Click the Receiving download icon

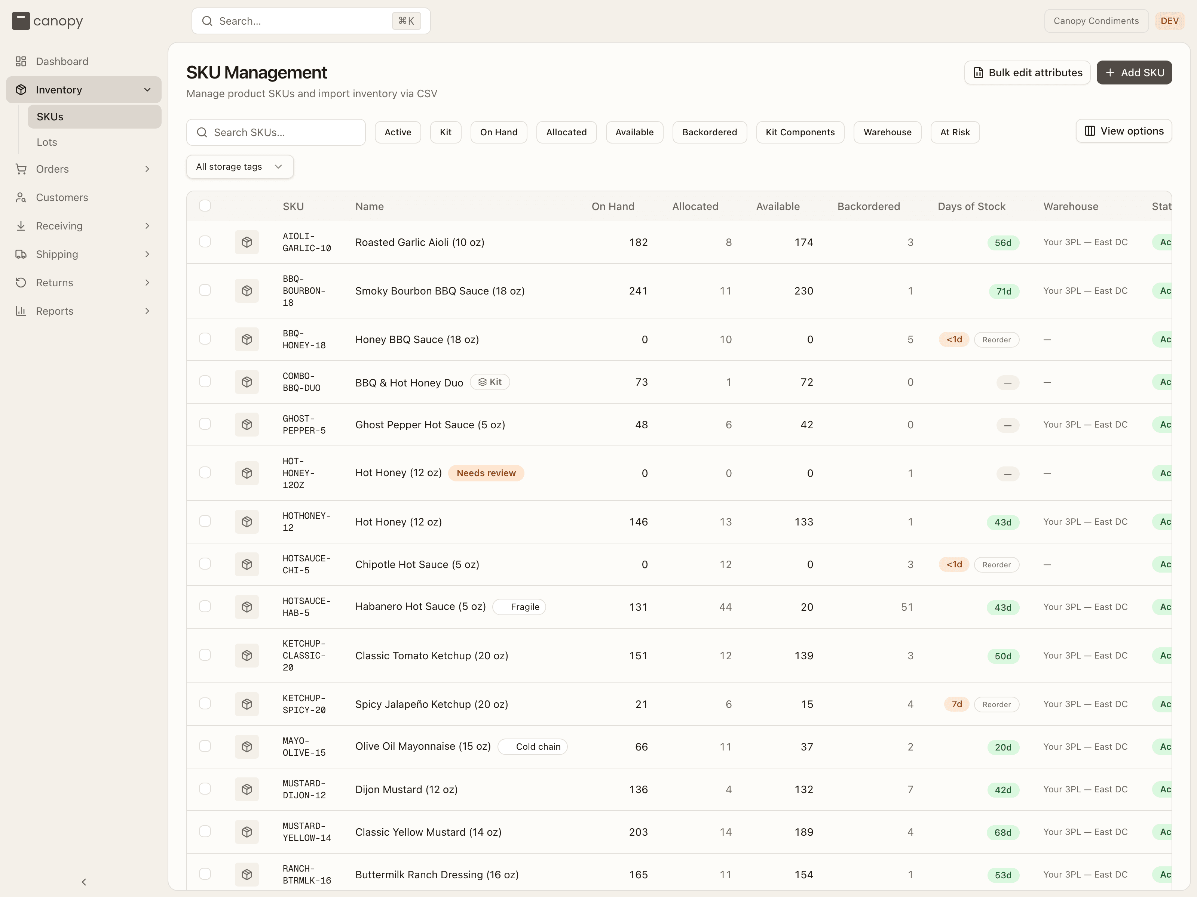coord(21,225)
